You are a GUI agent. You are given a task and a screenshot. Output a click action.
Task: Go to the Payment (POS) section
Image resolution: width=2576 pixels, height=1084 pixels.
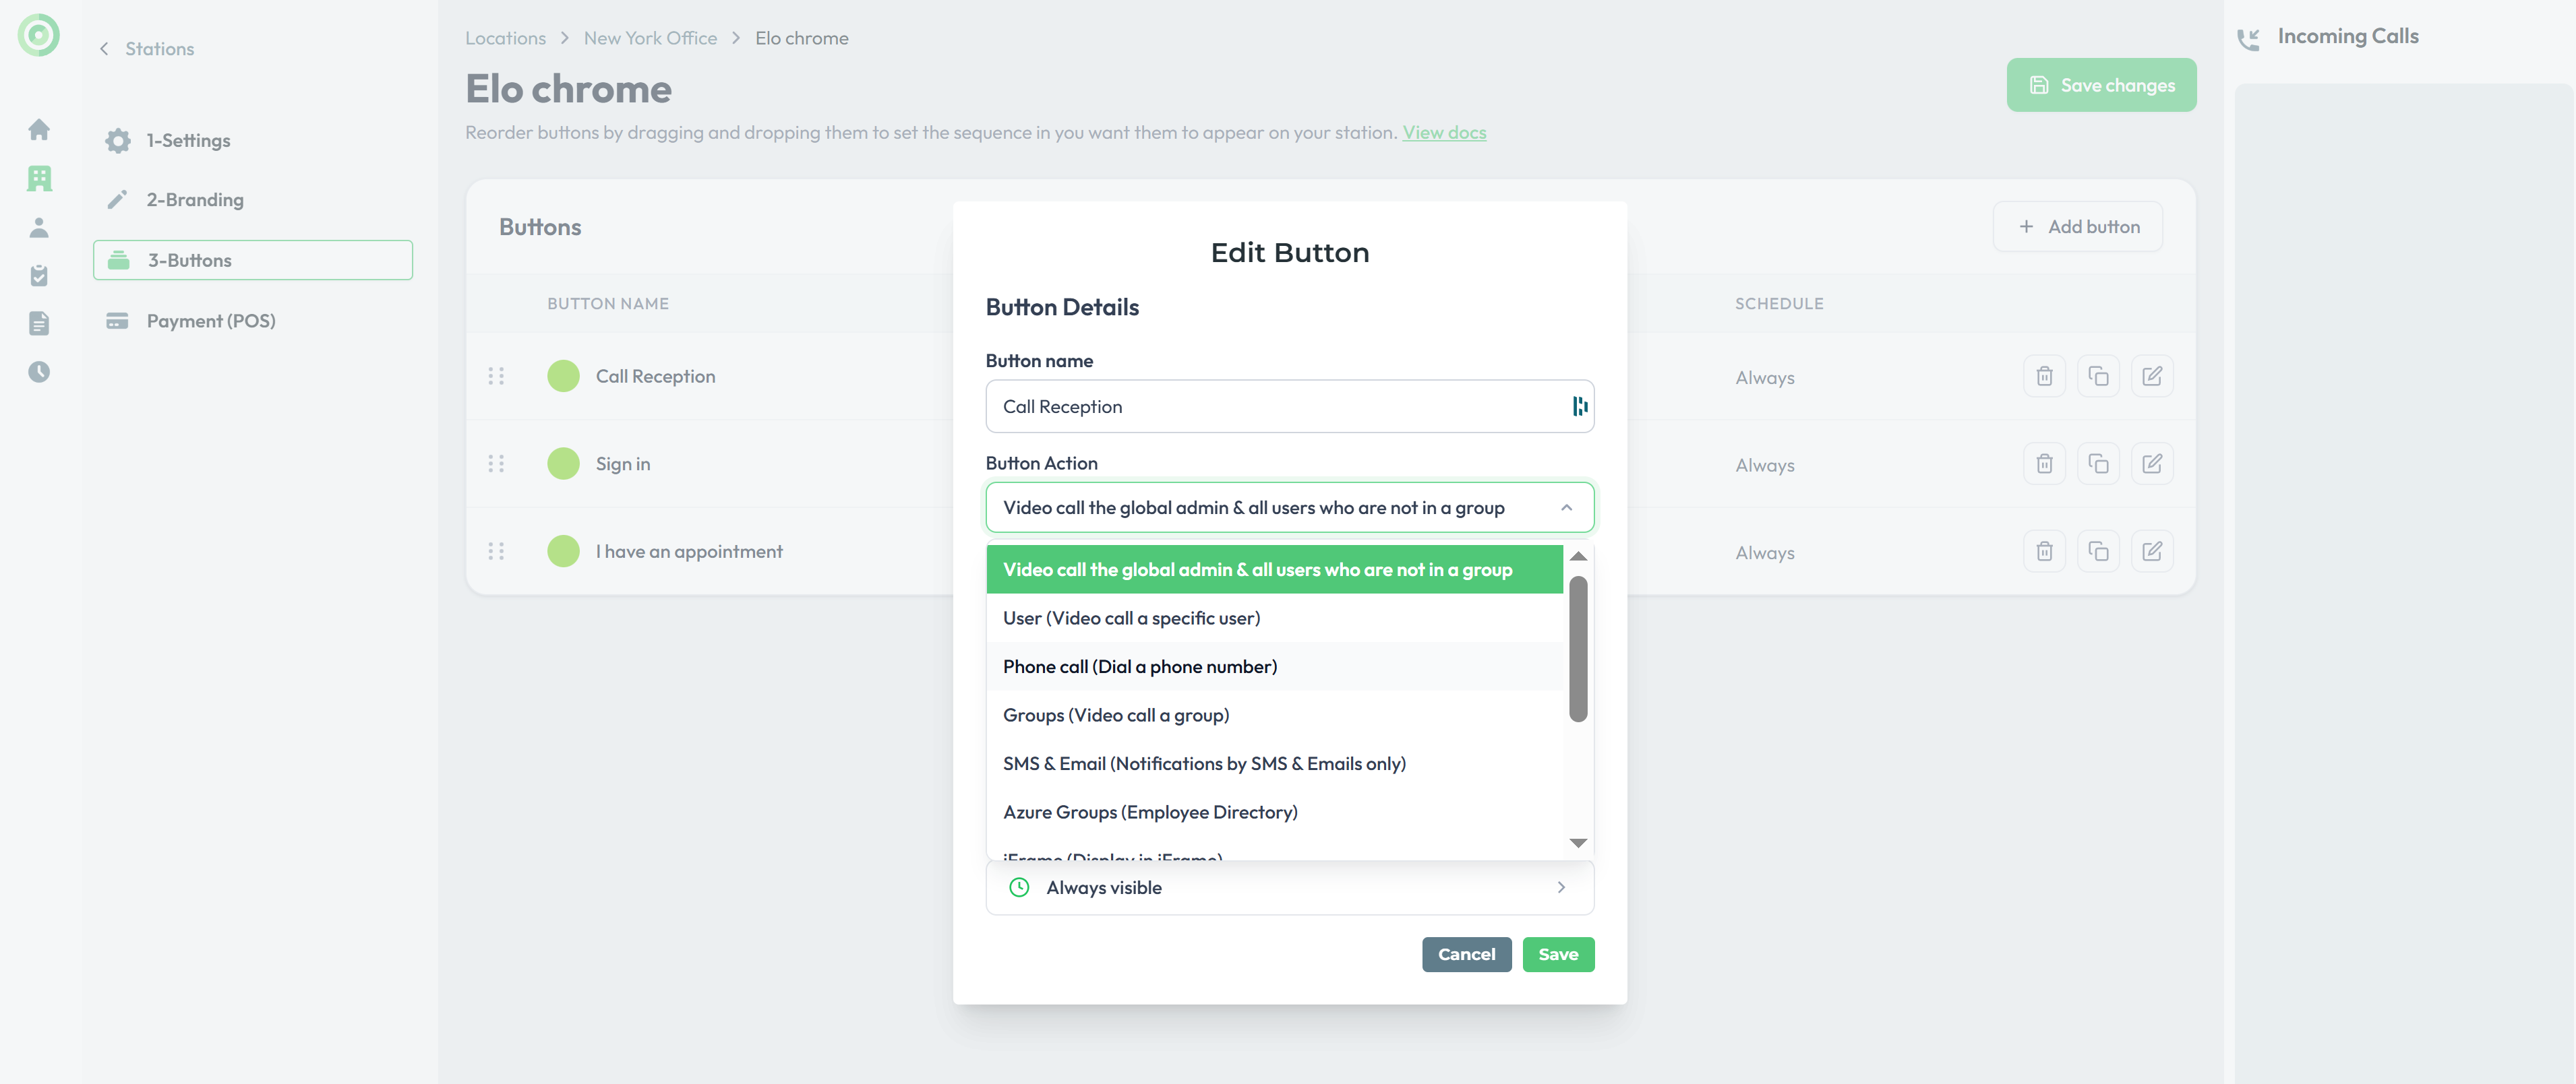click(211, 321)
